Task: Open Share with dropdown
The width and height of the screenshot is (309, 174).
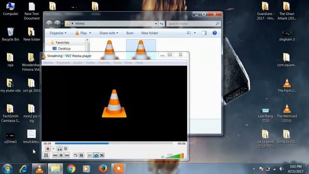Action: (x=109, y=33)
